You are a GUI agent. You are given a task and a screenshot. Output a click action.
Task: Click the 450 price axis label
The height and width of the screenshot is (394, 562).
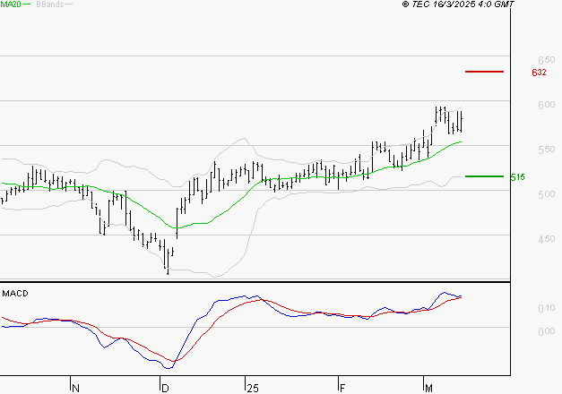click(x=521, y=239)
